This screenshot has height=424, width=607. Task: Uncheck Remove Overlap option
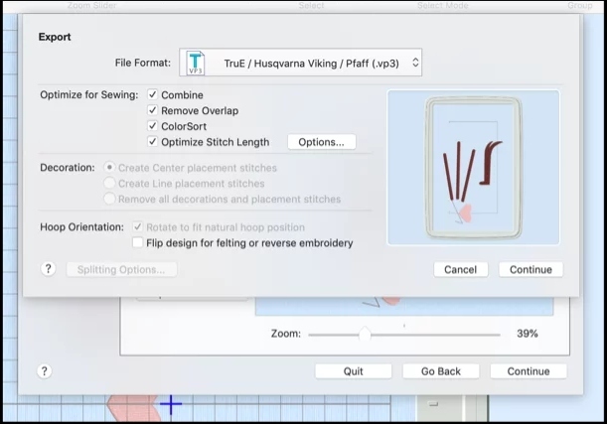[x=153, y=110]
